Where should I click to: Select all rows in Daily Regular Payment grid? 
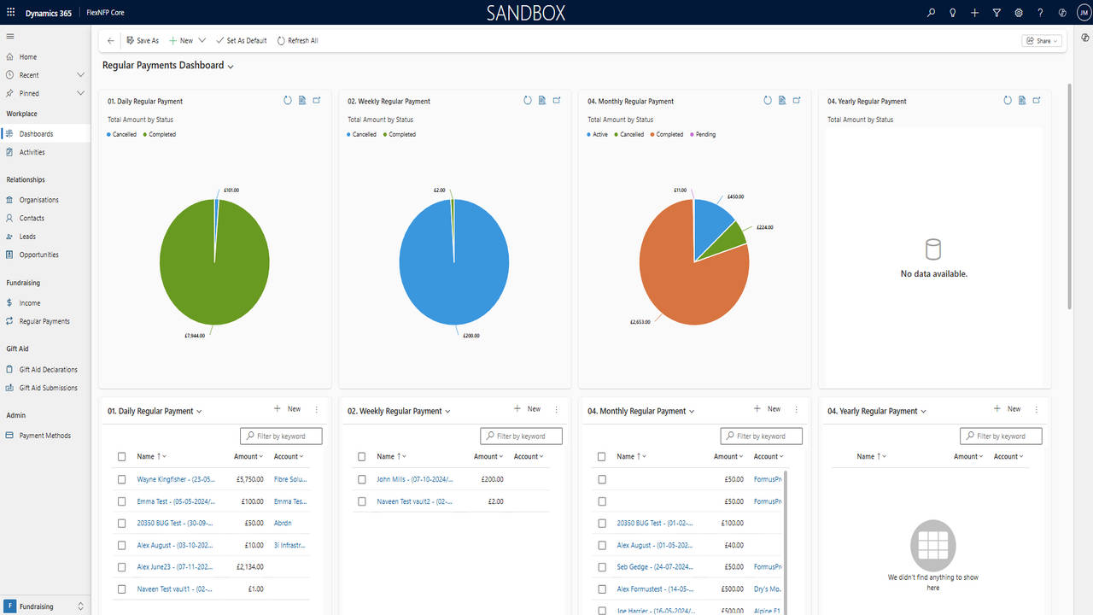pyautogui.click(x=121, y=456)
